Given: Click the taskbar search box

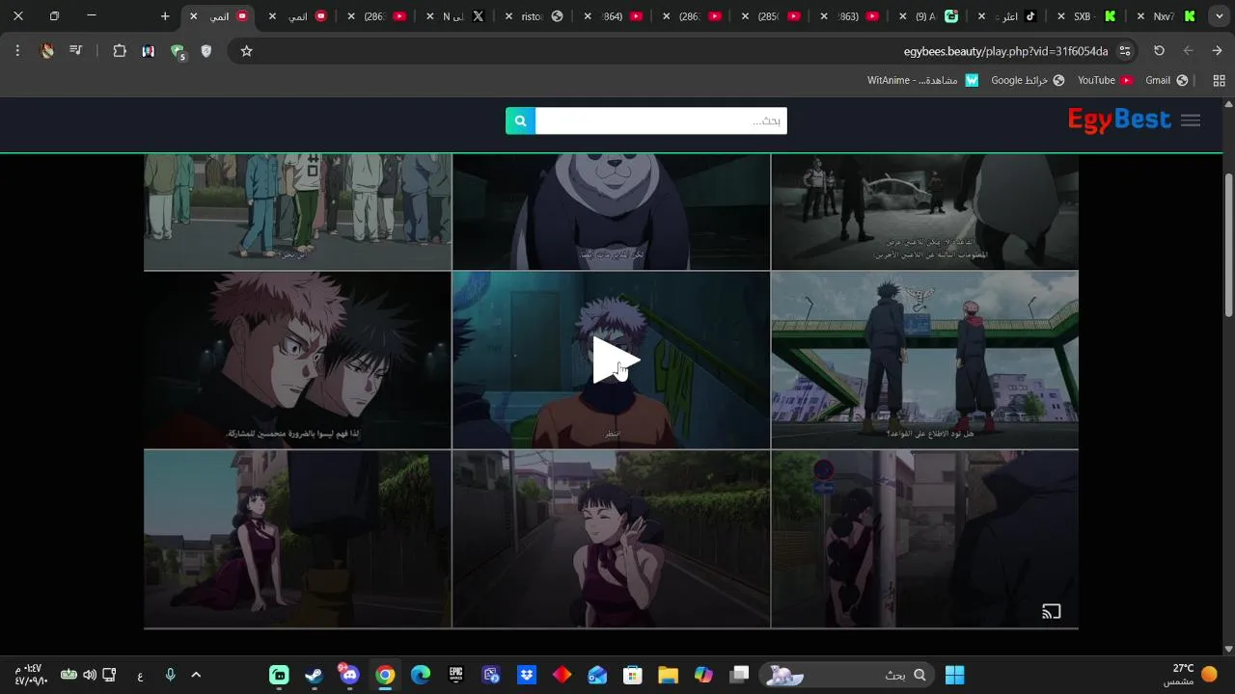Looking at the screenshot, I should coord(847,675).
